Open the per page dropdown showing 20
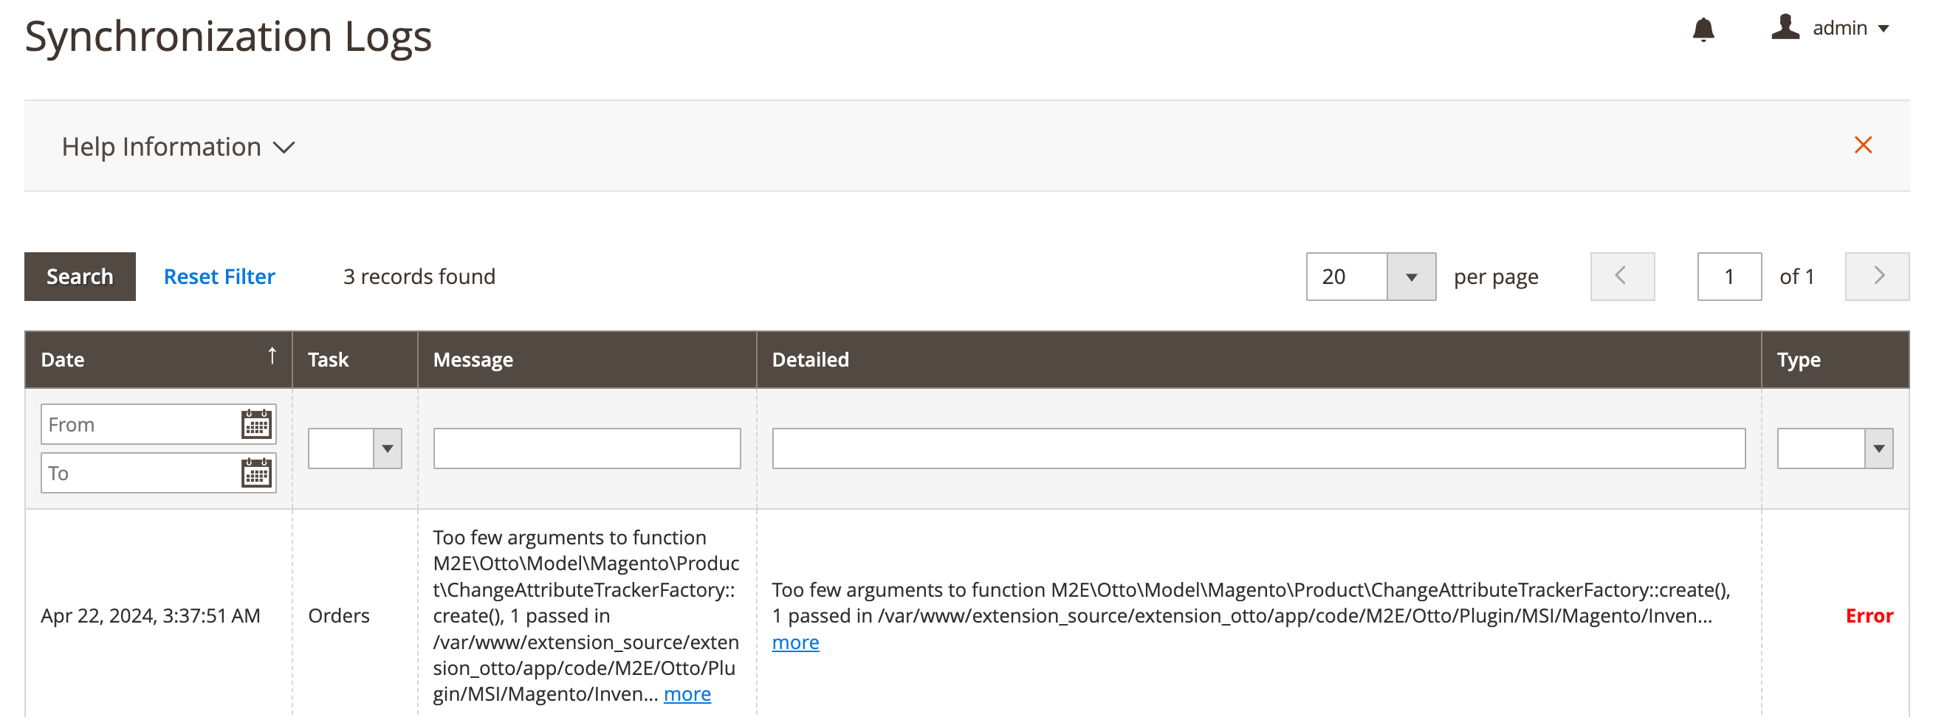1933x717 pixels. click(1414, 276)
